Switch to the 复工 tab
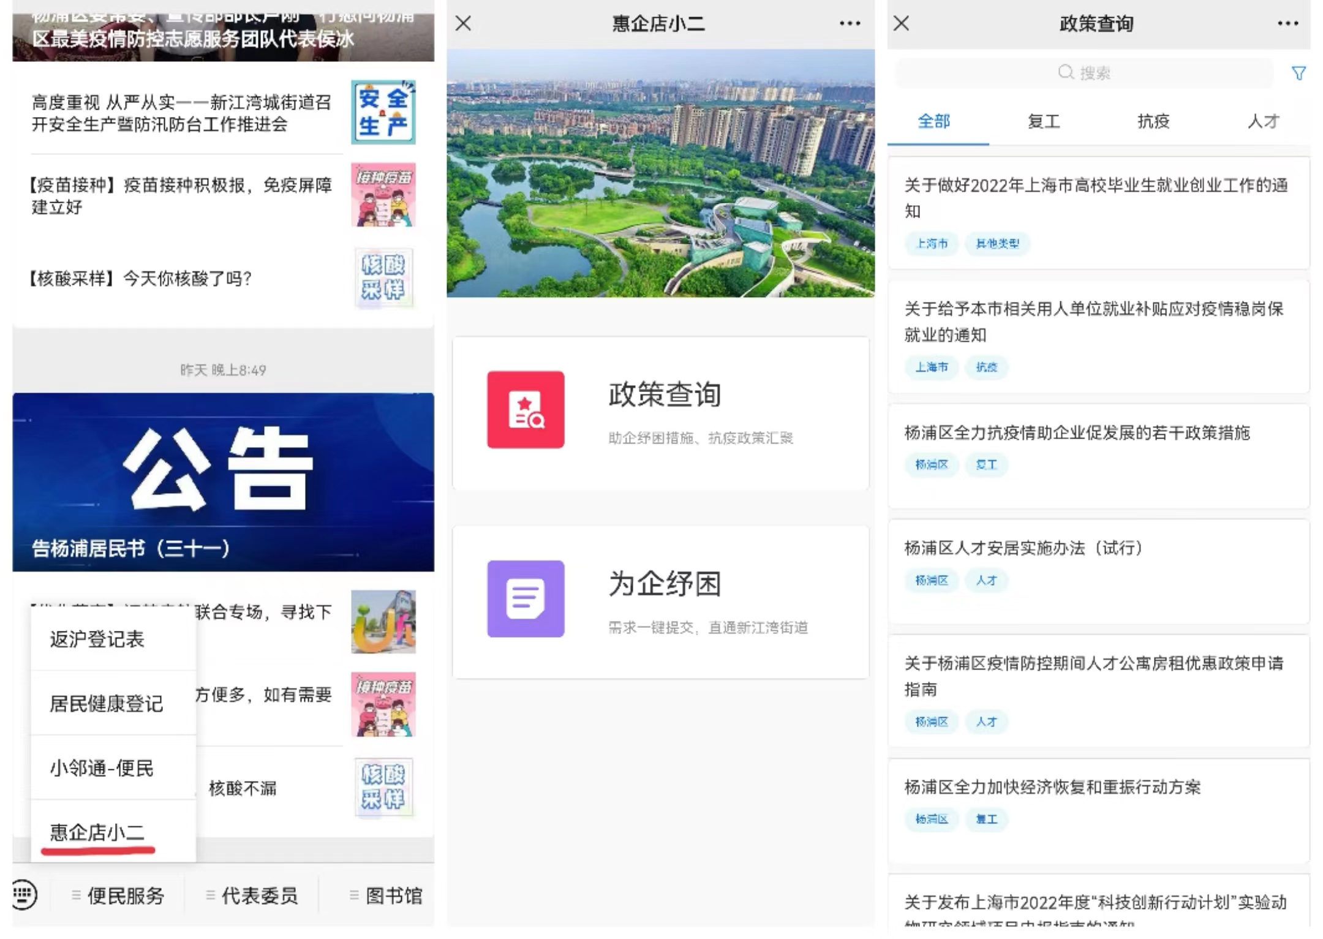 coord(1043,121)
